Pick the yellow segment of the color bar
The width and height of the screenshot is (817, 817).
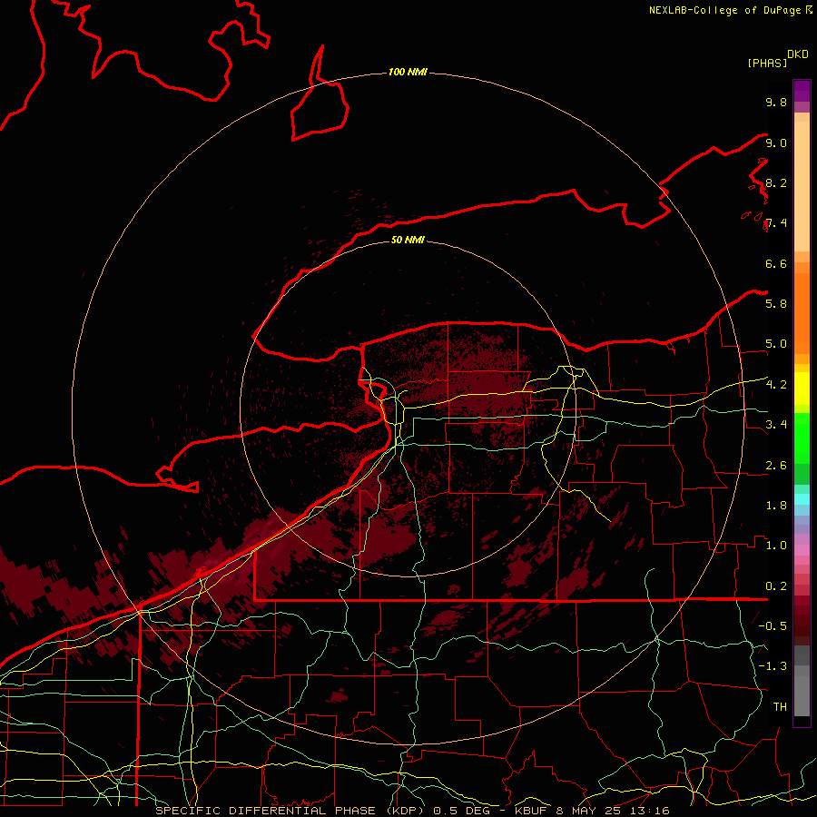point(802,389)
